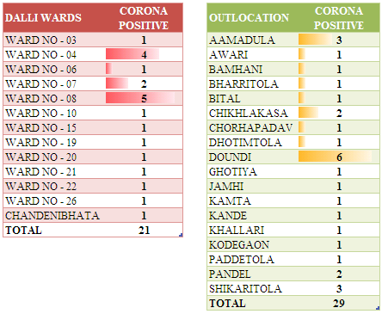Viewport: 382px width, 314px height.
Task: Select the WARD NO - 07 value cell
Action: (144, 83)
